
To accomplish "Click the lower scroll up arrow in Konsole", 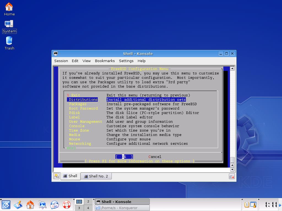I will 232,165.
